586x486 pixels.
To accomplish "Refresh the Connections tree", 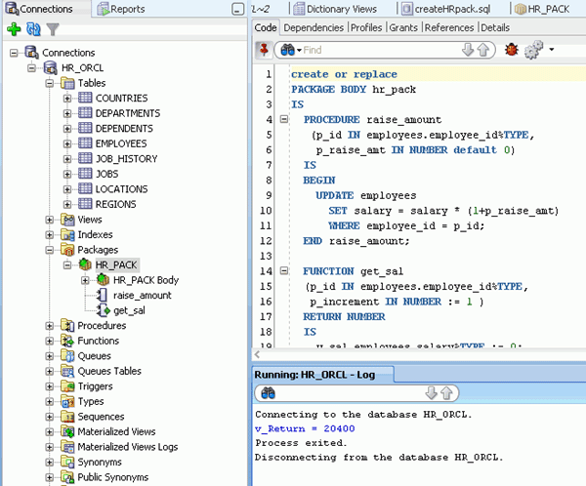I will point(32,30).
